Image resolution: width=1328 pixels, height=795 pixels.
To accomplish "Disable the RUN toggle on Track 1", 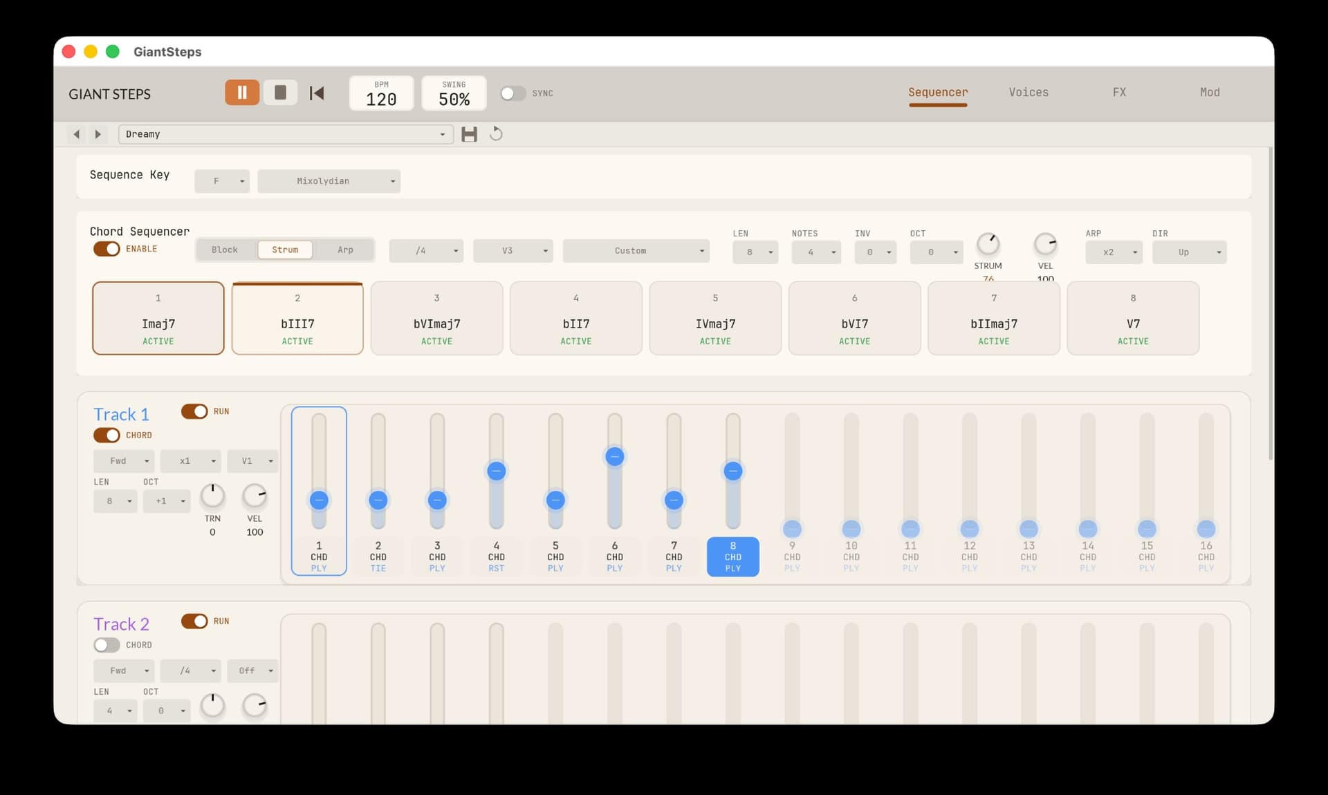I will [x=194, y=411].
